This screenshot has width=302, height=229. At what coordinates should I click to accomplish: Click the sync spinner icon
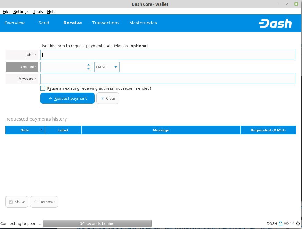298,223
